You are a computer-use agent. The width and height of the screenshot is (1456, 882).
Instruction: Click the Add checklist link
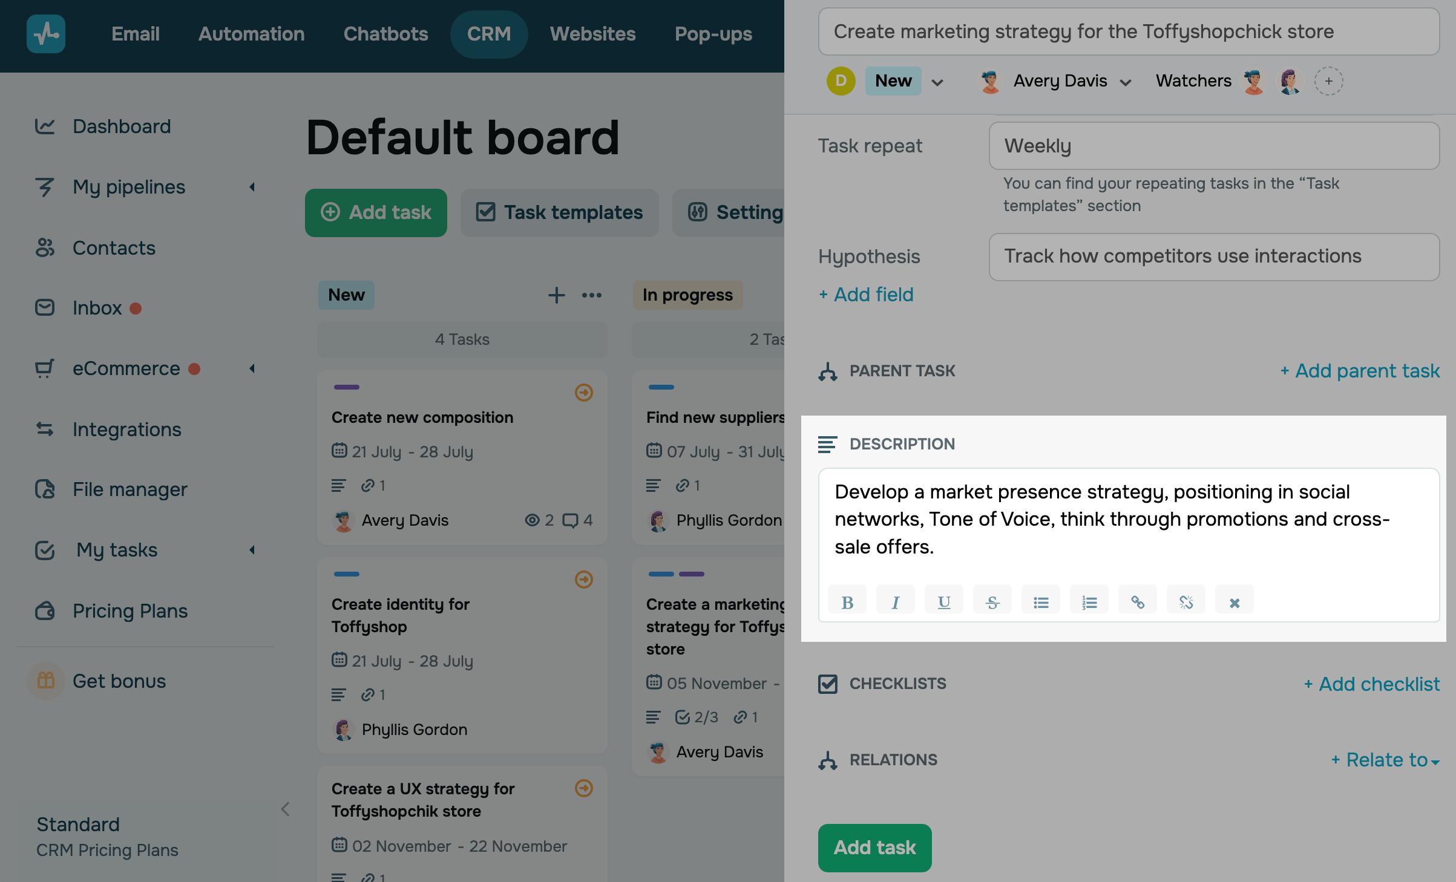tap(1371, 684)
